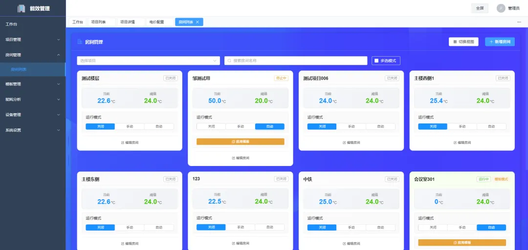The image size is (528, 250).
Task: Click the plus icon in 新增房间 button
Action: 491,42
